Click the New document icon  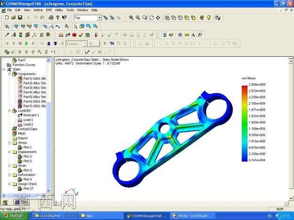pyautogui.click(x=7, y=17)
